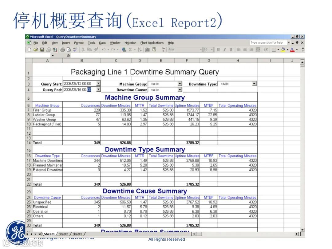This screenshot has height=249, width=332.
Task: Click the formatting toolbar options chevron at far right
Action: [x=303, y=49]
